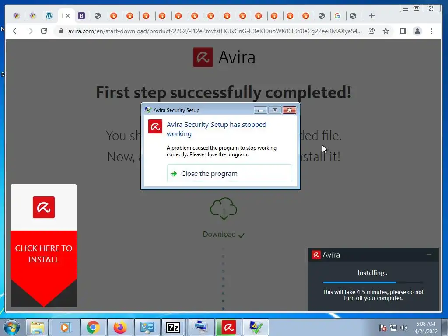Click the avira.com URL in the address bar
The width and height of the screenshot is (448, 336).
point(215,31)
